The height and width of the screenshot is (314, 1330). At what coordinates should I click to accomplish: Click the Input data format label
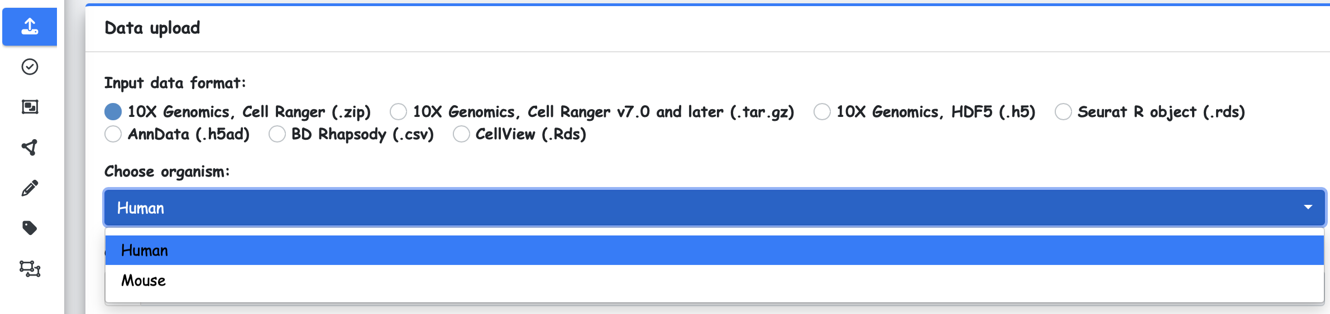pos(175,83)
